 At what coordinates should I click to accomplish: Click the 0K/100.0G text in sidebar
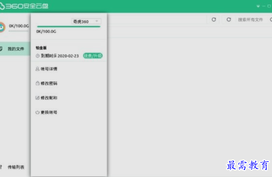coord(19,26)
